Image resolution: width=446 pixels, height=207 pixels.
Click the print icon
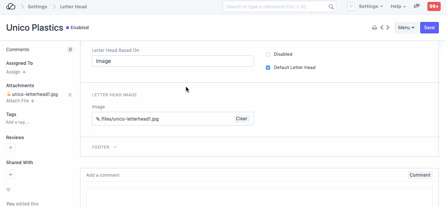tap(374, 28)
